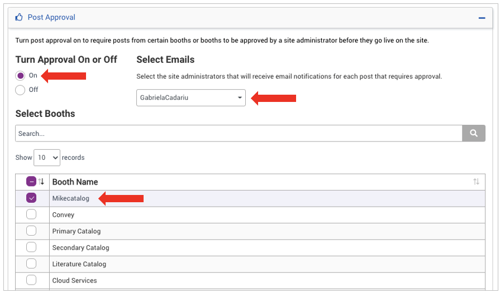The height and width of the screenshot is (293, 500).
Task: Click the Secondary Catalog row text
Action: tap(80, 247)
